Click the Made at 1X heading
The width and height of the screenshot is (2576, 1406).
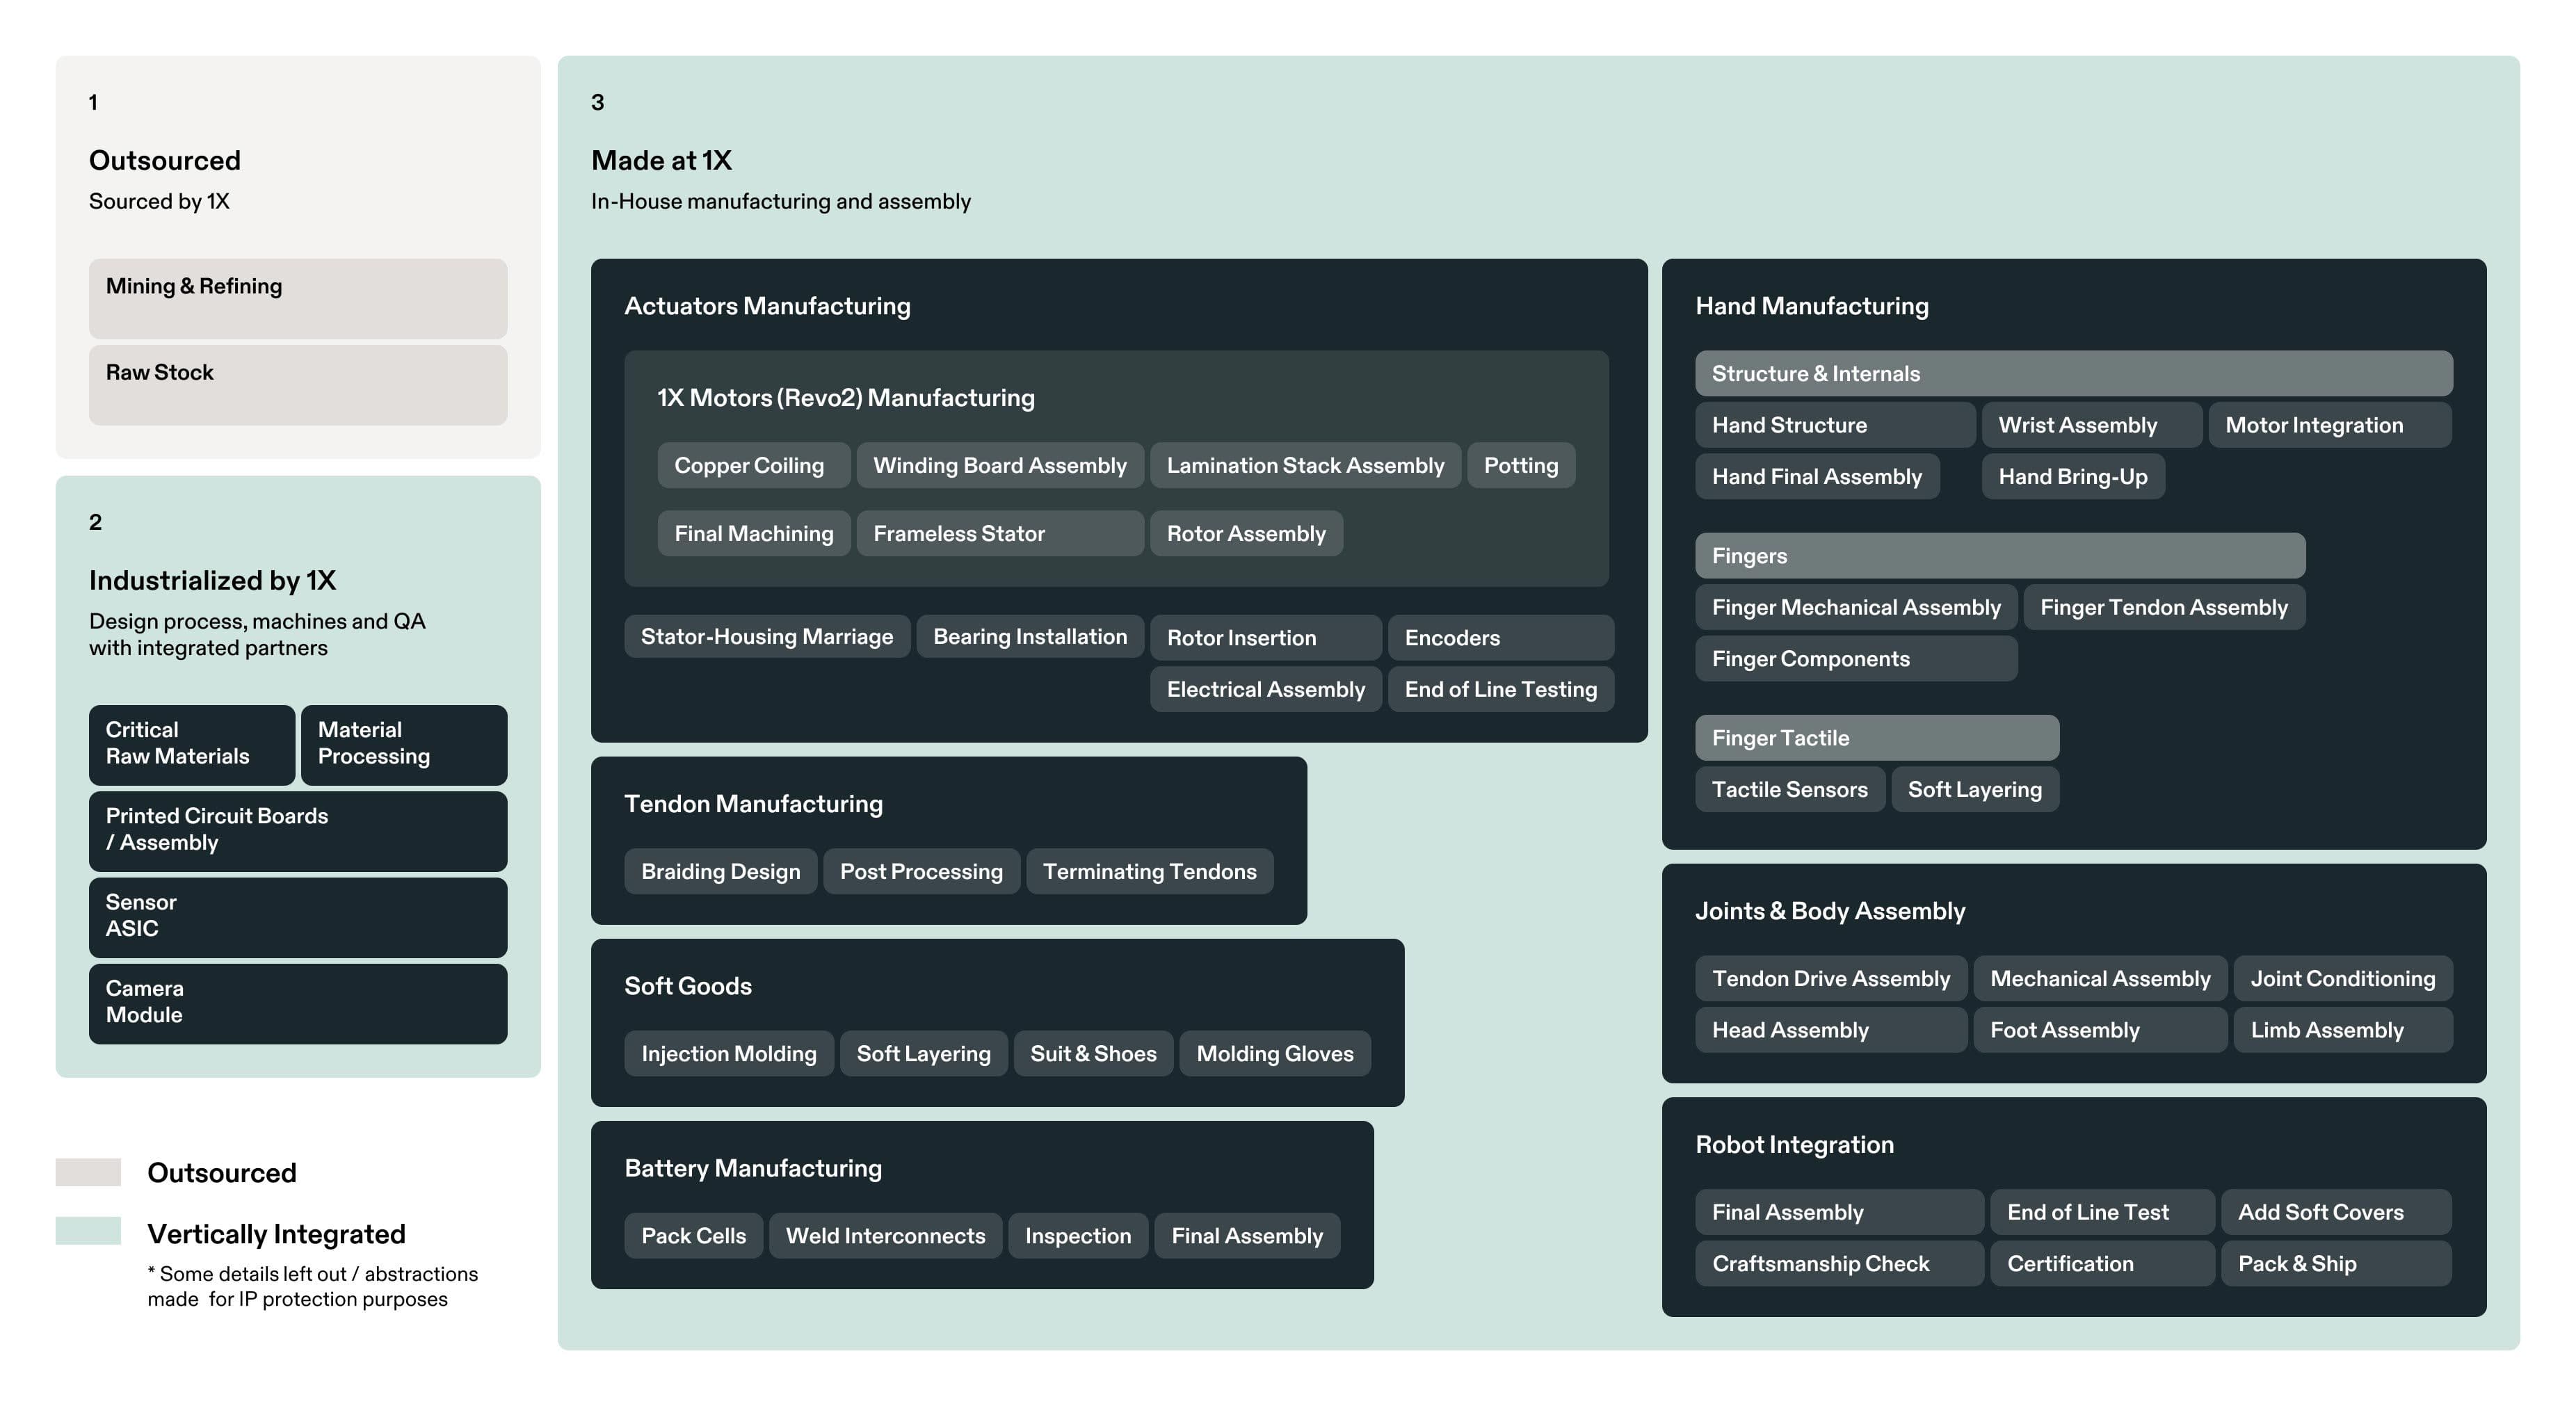661,160
